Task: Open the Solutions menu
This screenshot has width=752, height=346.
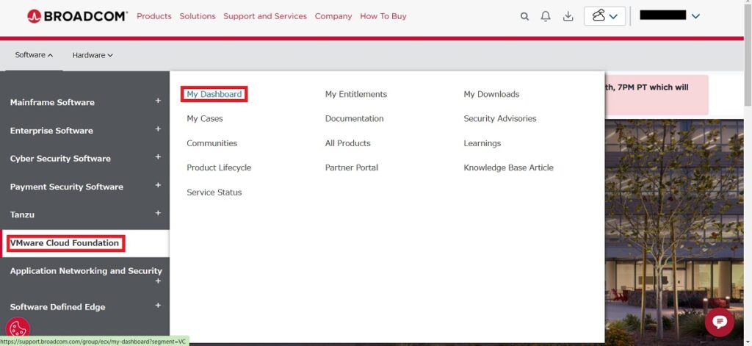Action: (x=198, y=16)
